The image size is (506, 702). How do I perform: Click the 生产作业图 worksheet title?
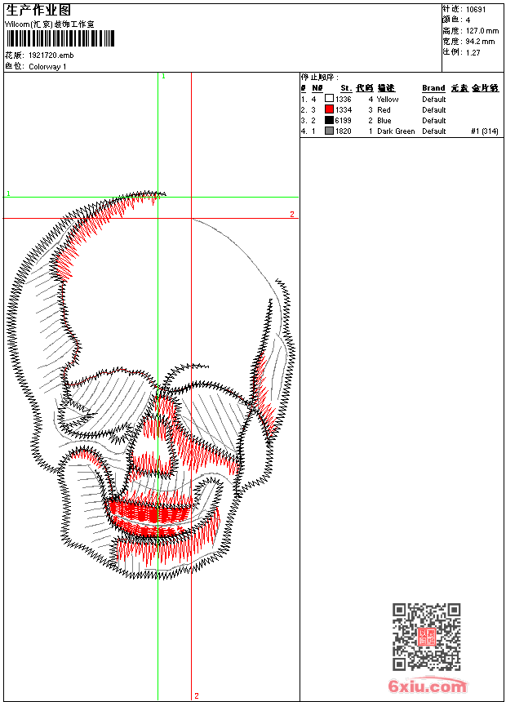click(38, 10)
